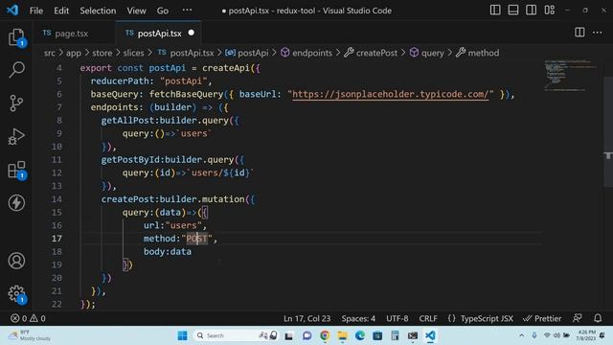Open Google Chrome from taskbar
The image size is (613, 345).
325,335
